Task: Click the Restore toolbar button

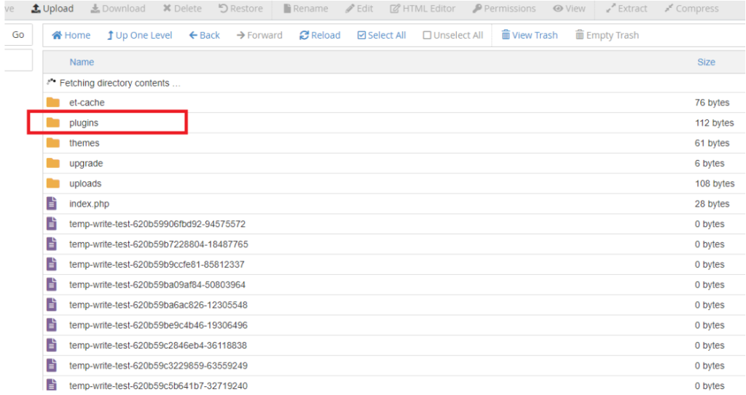Action: (240, 9)
